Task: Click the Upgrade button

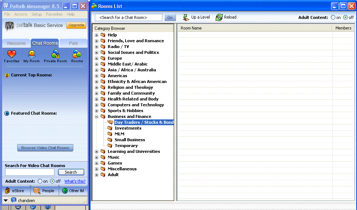Action: coord(76,25)
